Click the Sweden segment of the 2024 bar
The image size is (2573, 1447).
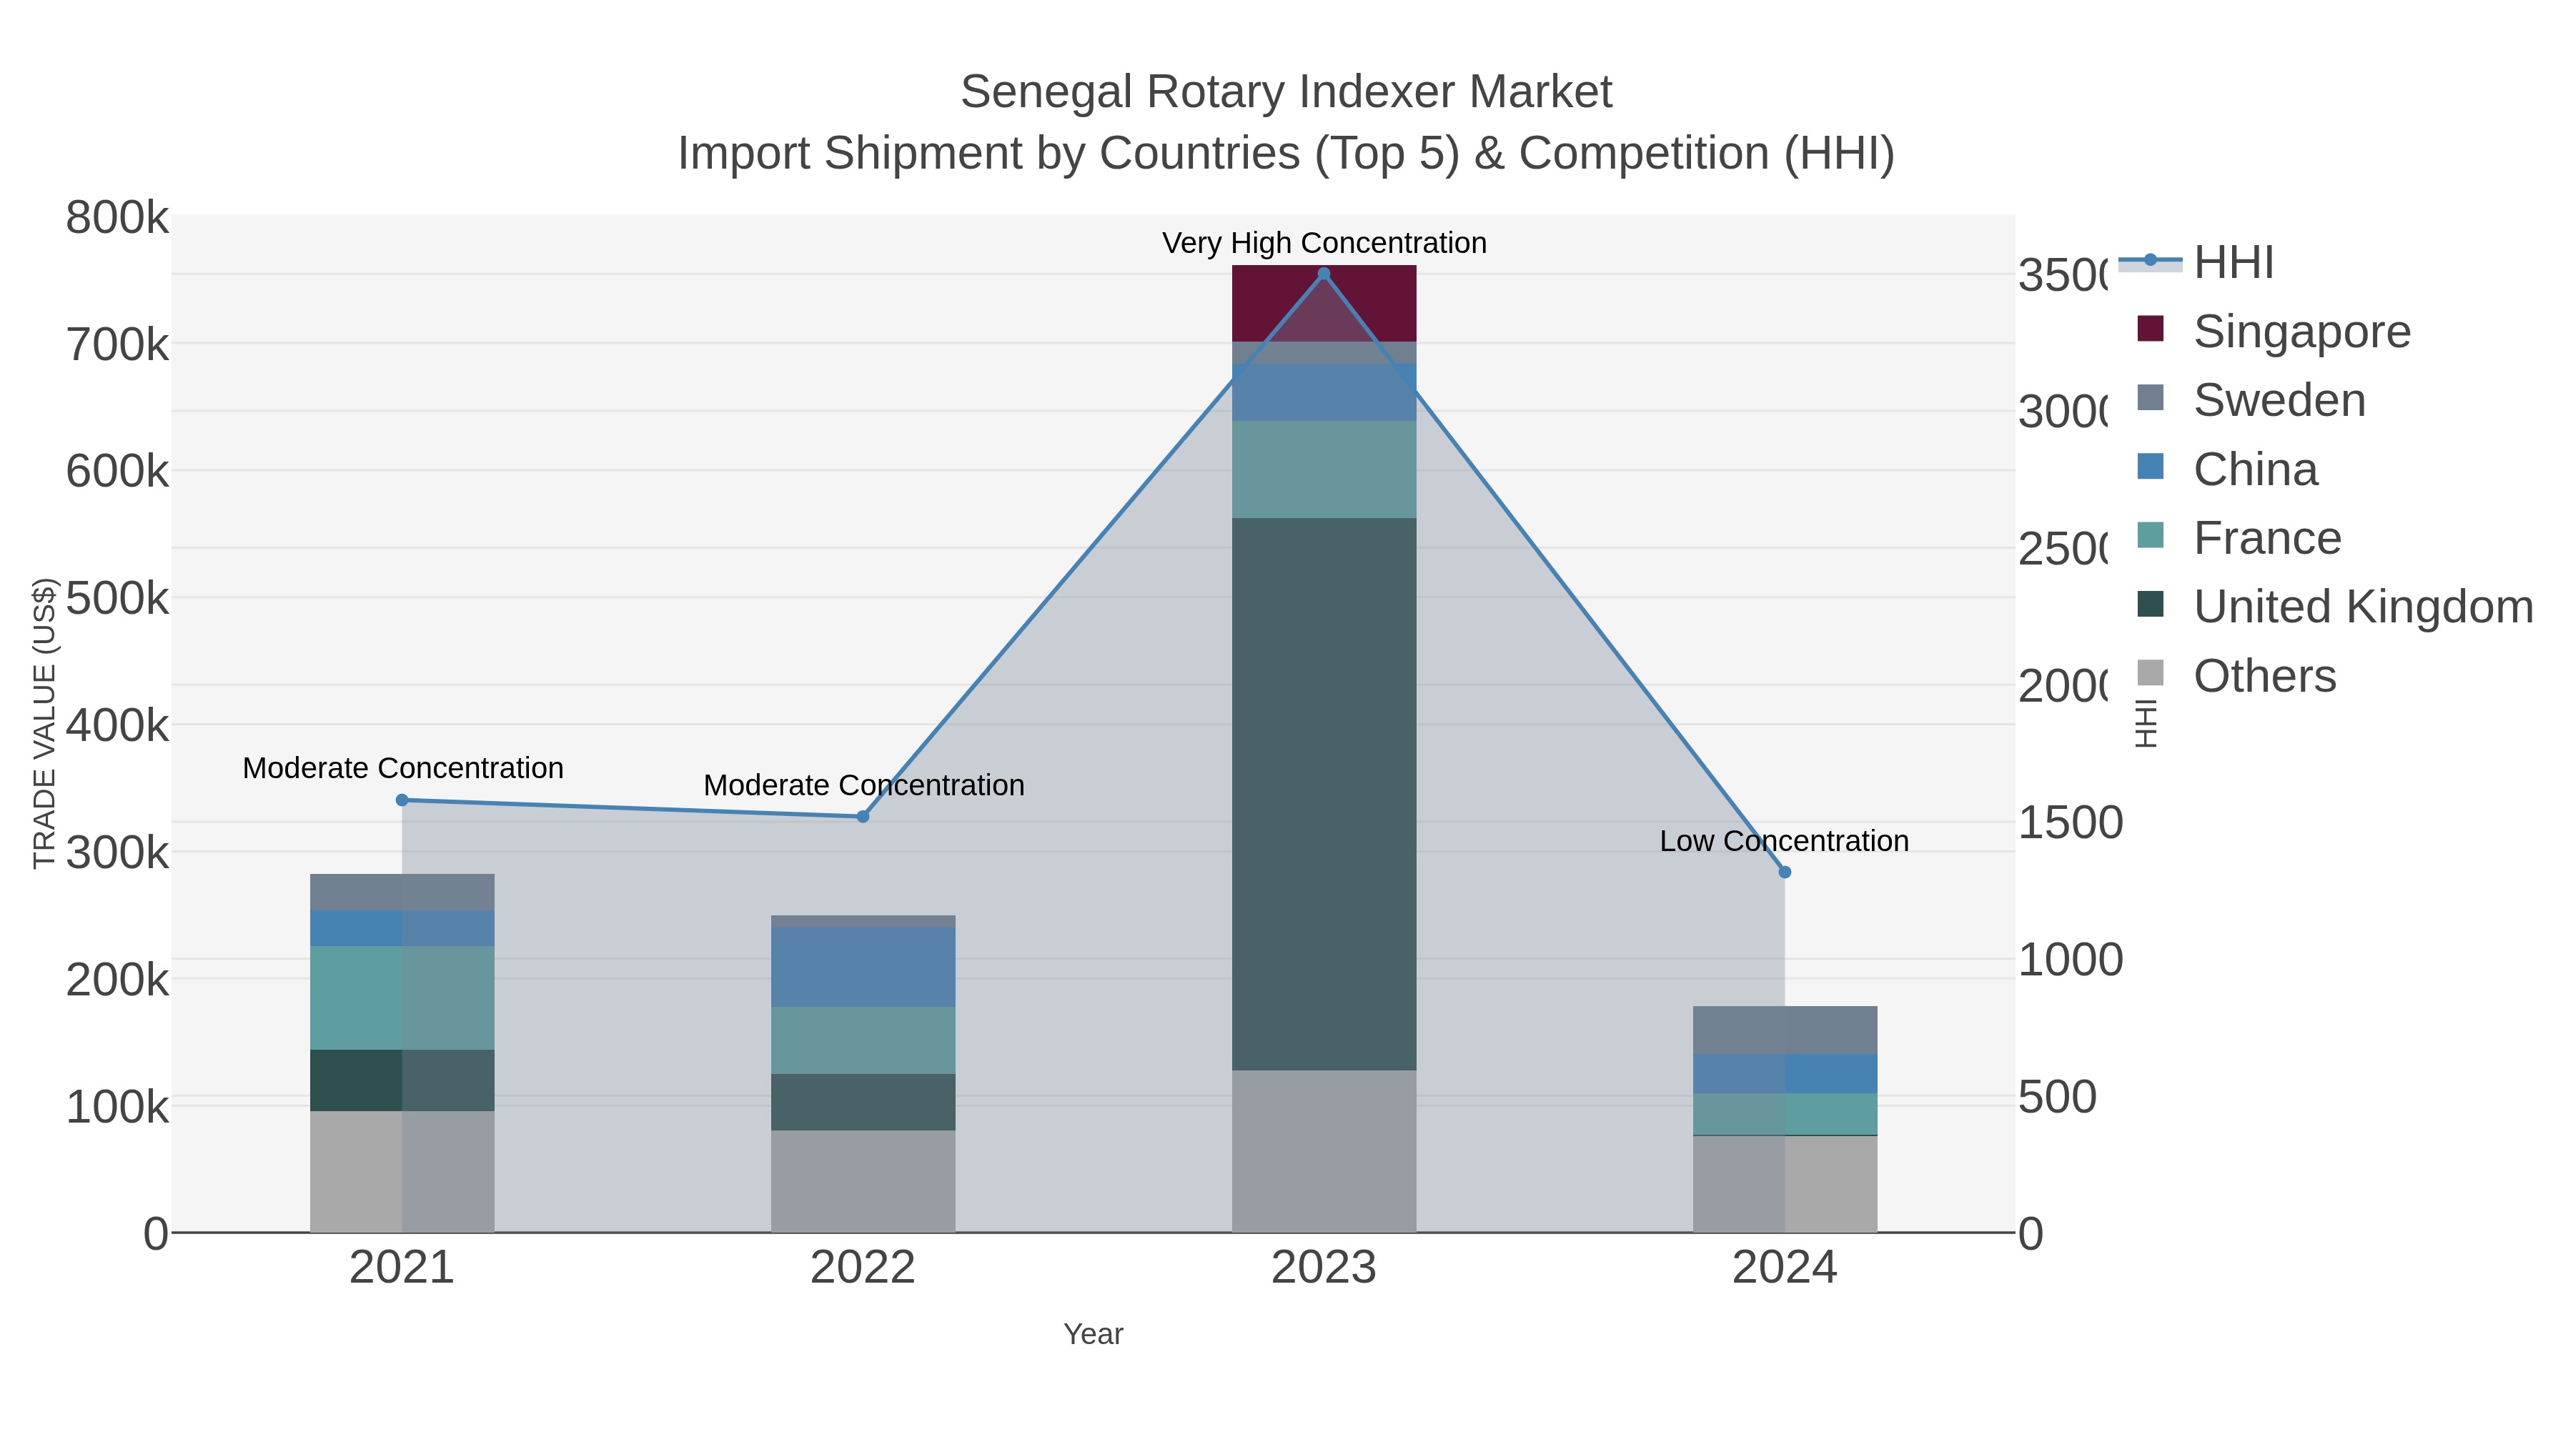point(1785,1030)
